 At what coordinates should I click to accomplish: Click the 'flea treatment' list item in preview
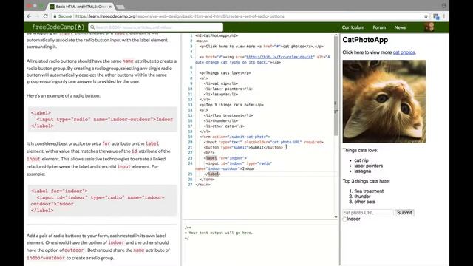(369, 191)
